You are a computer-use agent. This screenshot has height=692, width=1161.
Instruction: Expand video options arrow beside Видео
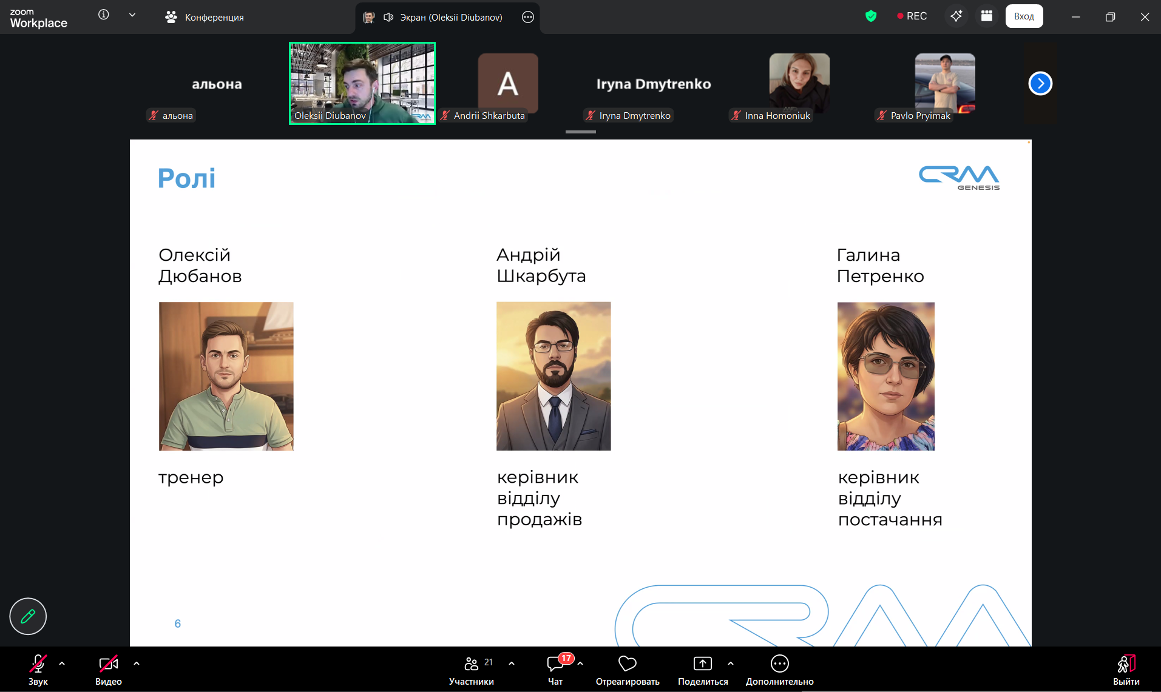click(137, 663)
